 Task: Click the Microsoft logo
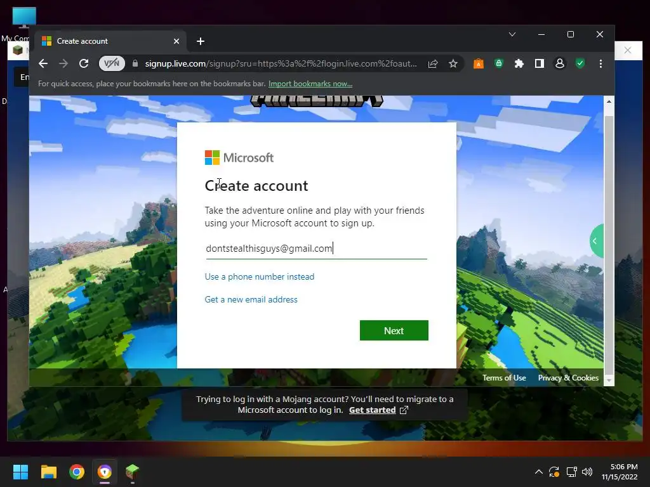239,157
